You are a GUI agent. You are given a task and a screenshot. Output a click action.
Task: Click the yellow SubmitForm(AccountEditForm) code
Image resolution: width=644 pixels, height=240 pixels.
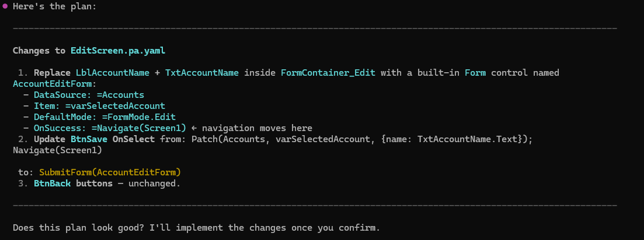coord(110,172)
